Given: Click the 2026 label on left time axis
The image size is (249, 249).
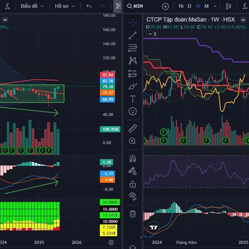Looking at the screenshot, I should 76,242.
